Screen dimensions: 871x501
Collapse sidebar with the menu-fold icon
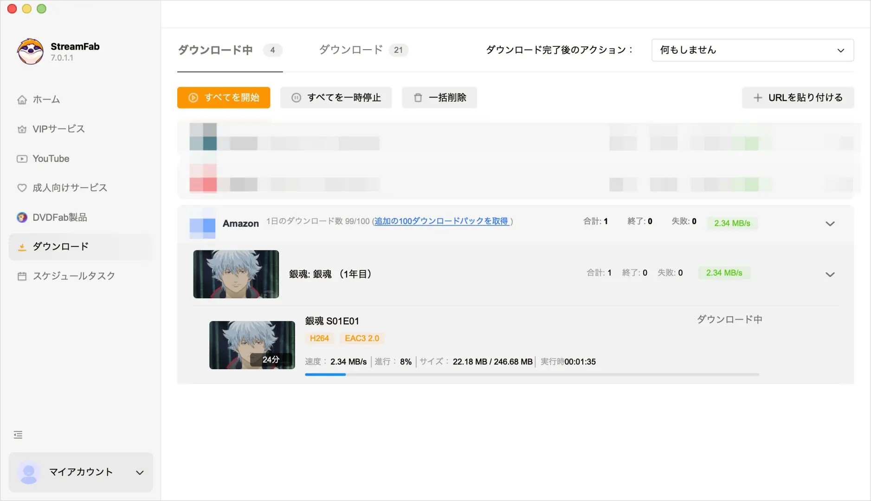point(18,435)
